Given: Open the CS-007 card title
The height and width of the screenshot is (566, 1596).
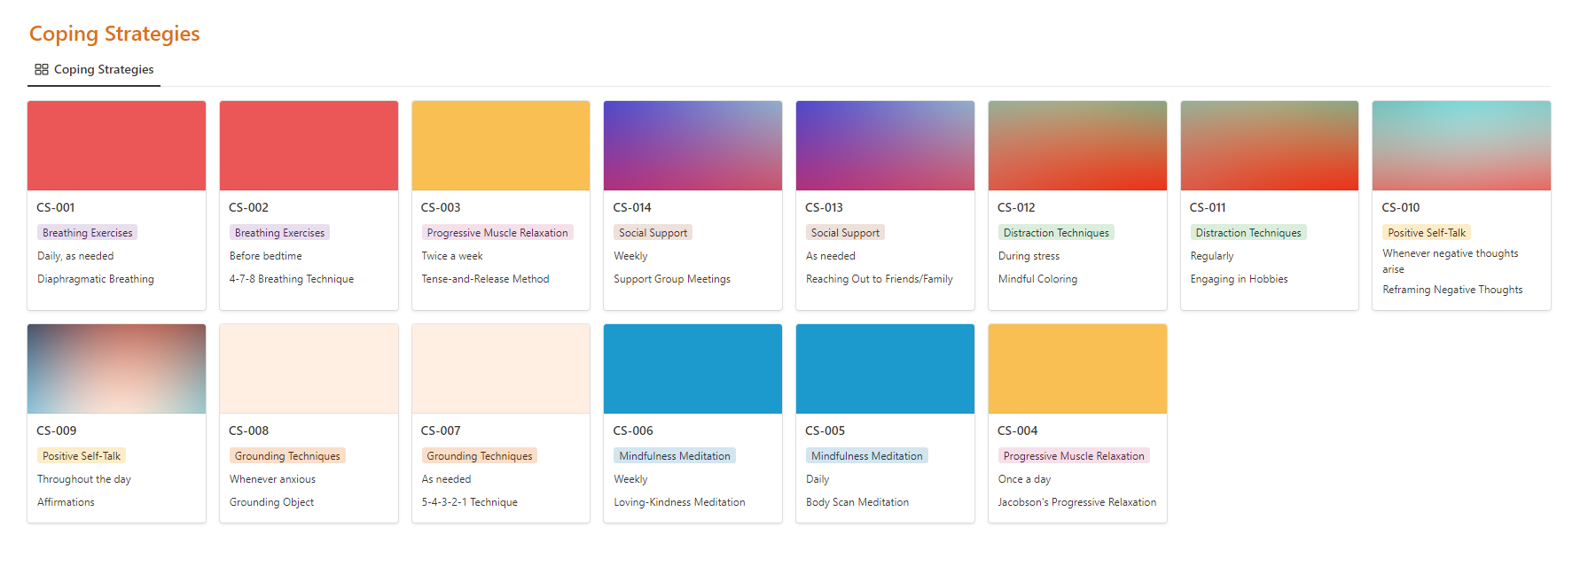Looking at the screenshot, I should [441, 430].
